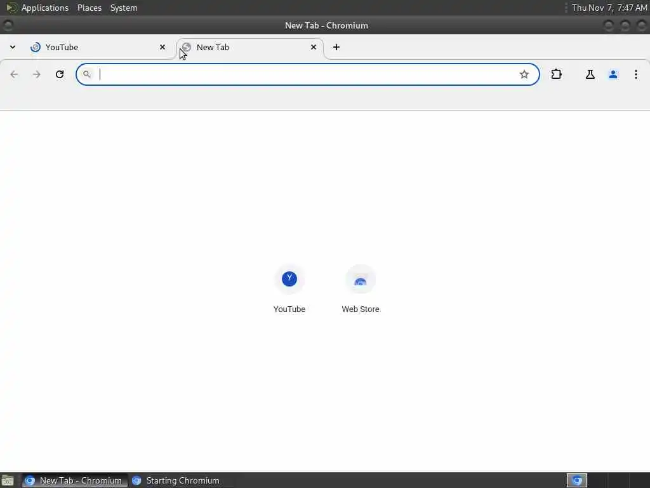Go forward one page
Viewport: 650px width, 488px height.
click(36, 74)
